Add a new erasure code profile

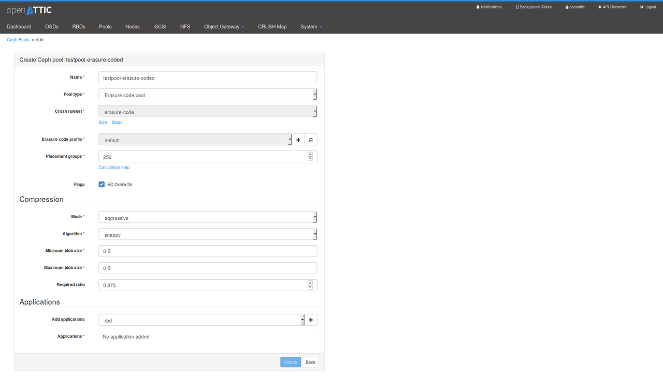pos(298,140)
